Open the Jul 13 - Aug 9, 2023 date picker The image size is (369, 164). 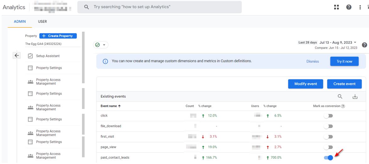tap(338, 42)
